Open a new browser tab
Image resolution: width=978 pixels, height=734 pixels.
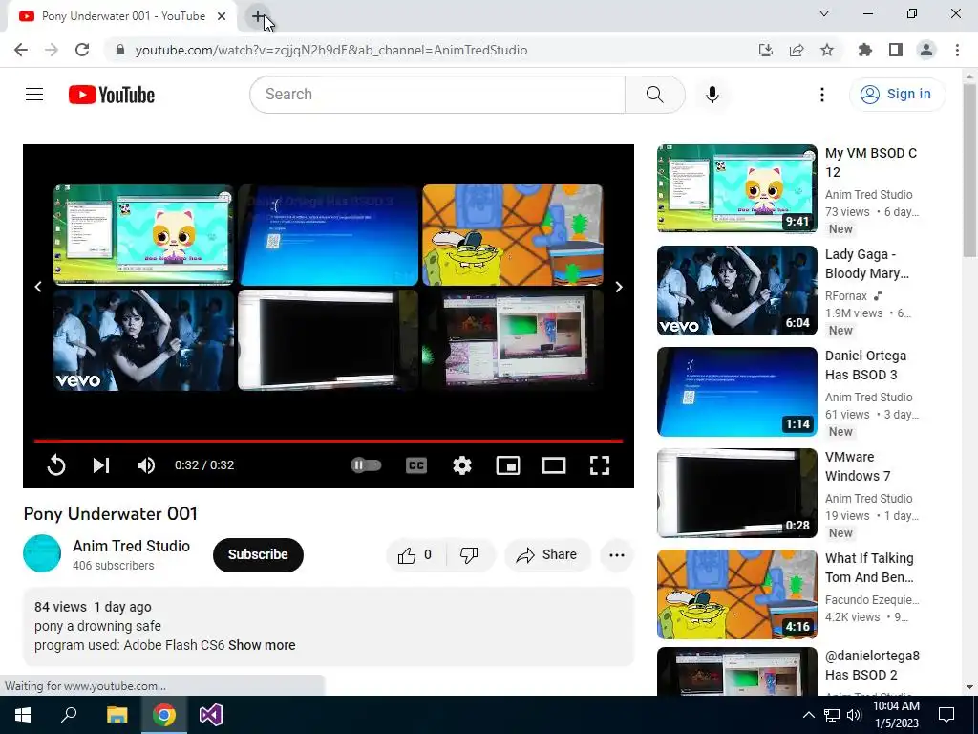[x=258, y=16]
